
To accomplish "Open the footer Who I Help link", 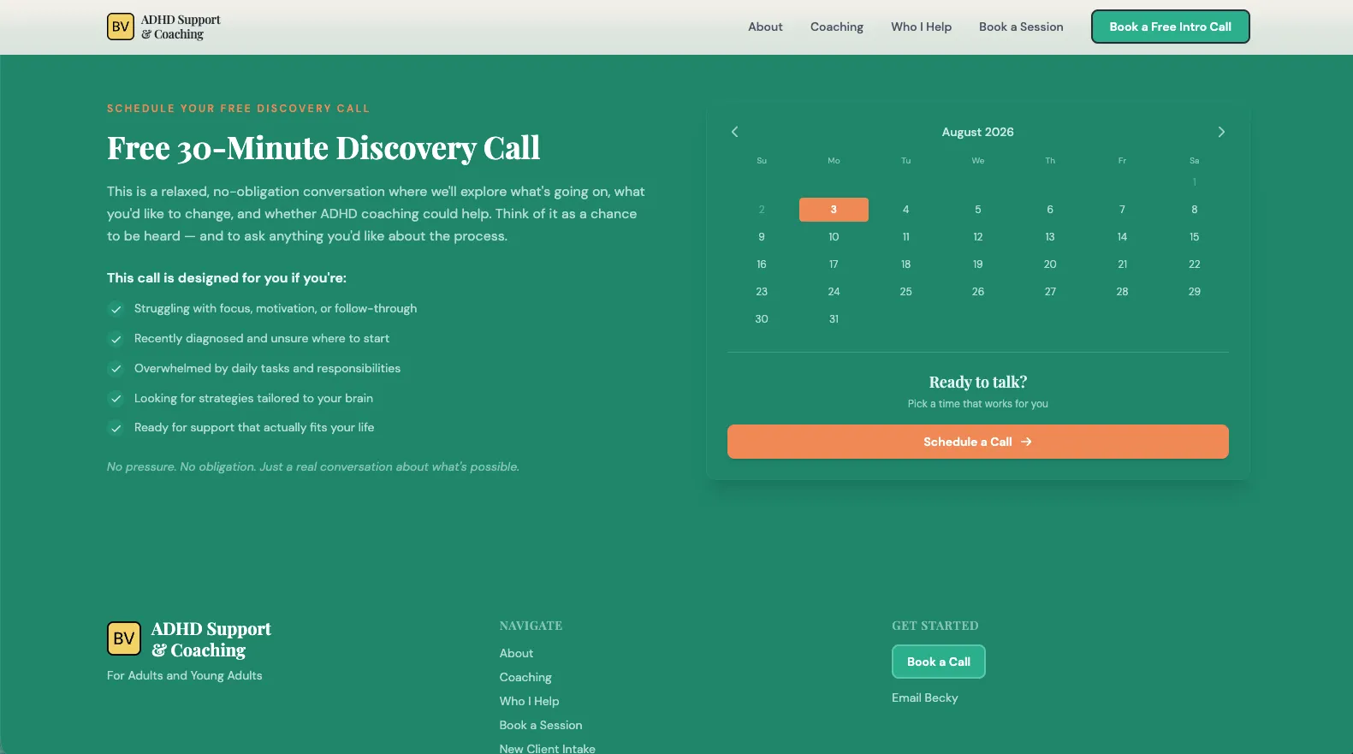I will click(529, 701).
